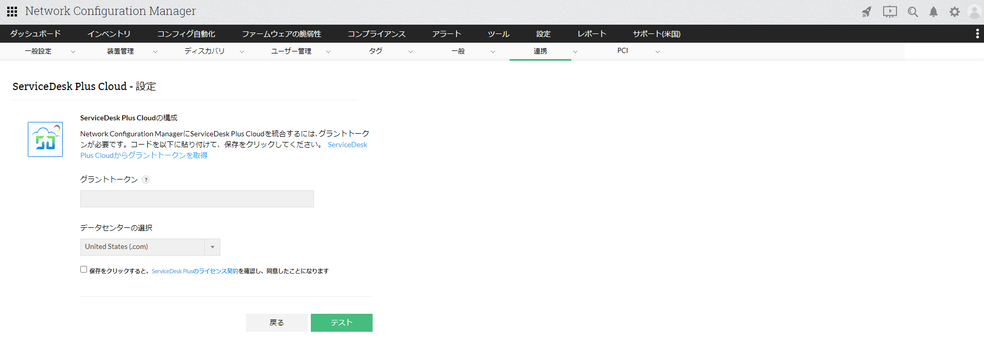Click the データセンターの選択 label
Screen dimensions: 984x340
(x=116, y=228)
